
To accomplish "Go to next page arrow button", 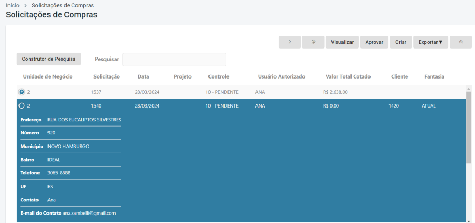I will click(x=290, y=42).
